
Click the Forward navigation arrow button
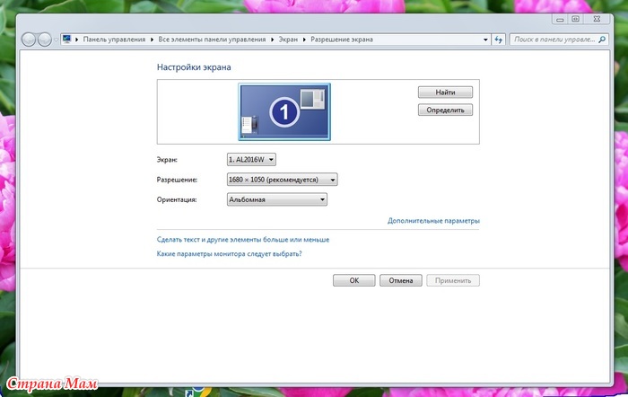[x=44, y=40]
